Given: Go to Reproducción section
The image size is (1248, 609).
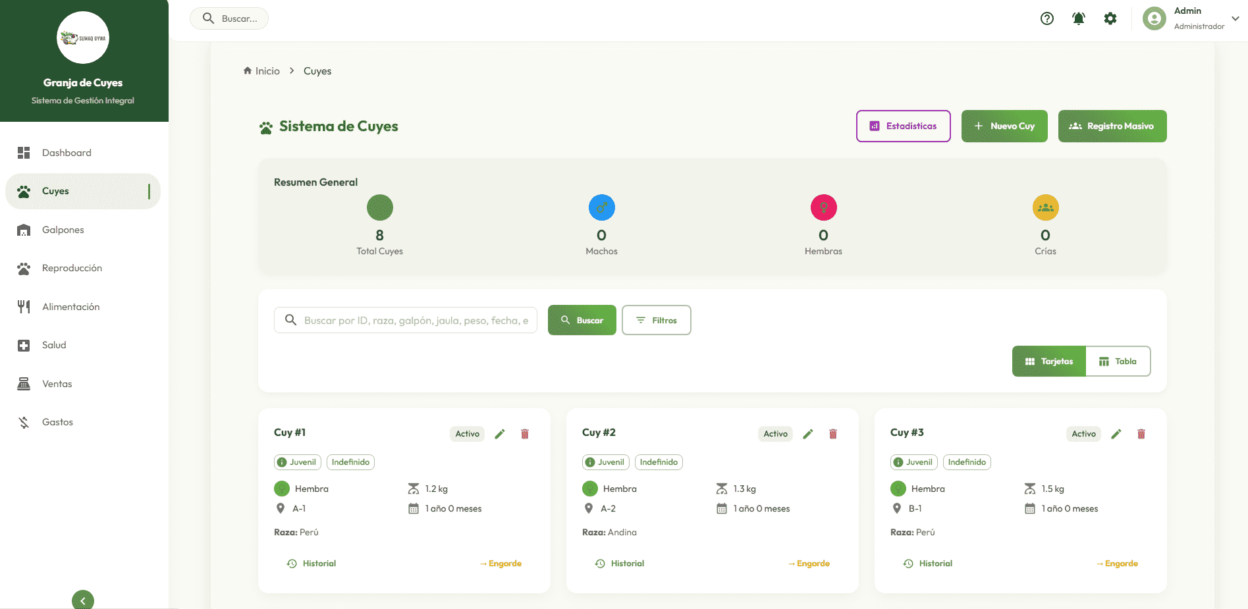Looking at the screenshot, I should pyautogui.click(x=72, y=268).
